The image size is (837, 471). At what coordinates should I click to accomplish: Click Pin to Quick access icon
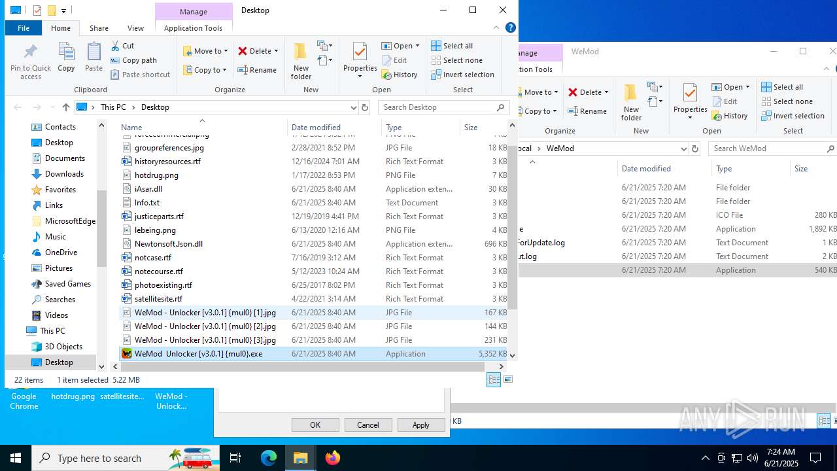click(30, 61)
